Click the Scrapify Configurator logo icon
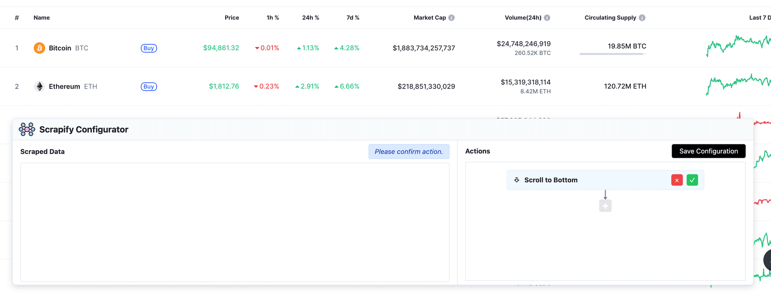771x295 pixels. pos(27,129)
